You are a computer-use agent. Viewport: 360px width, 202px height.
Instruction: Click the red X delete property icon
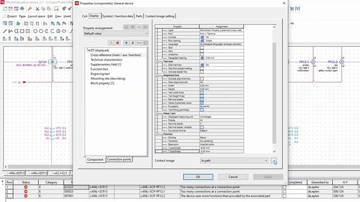(118, 43)
